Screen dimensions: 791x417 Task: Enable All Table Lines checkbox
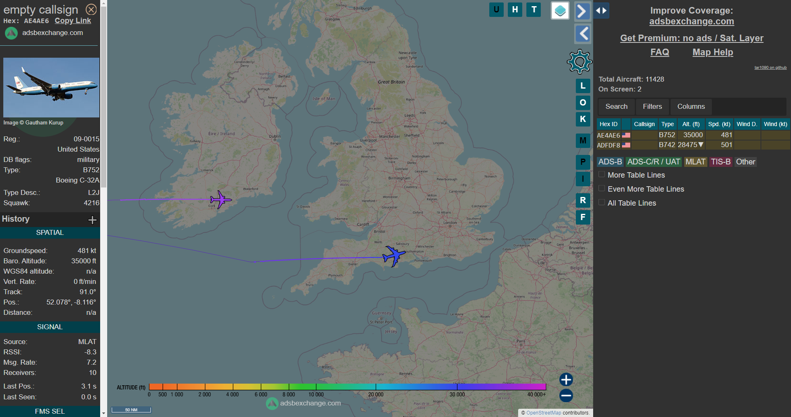(602, 202)
